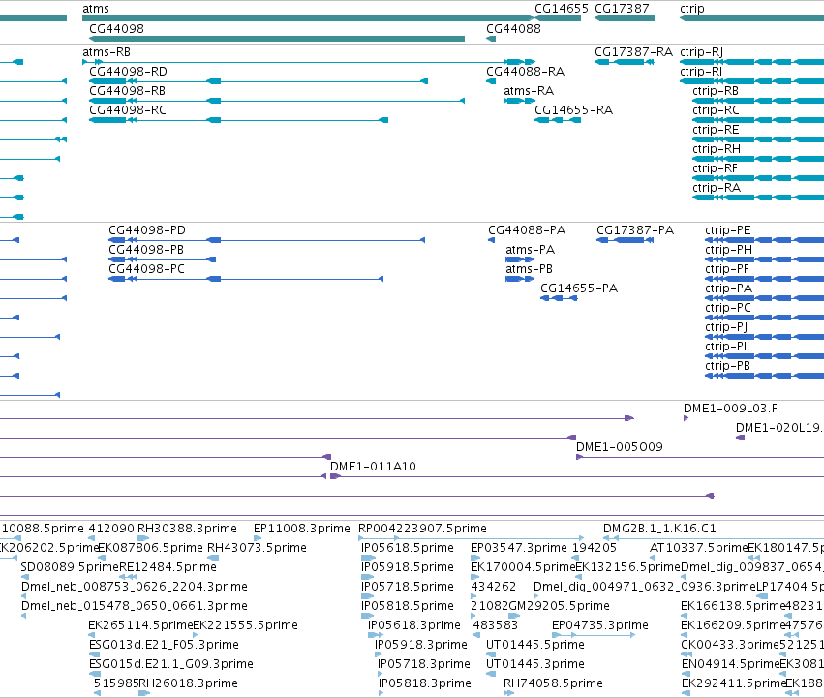Click the EP11008.3prime EST feature
824x698 pixels.
pos(258,538)
